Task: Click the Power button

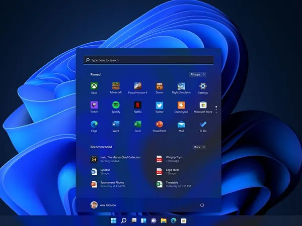Action: tap(202, 205)
